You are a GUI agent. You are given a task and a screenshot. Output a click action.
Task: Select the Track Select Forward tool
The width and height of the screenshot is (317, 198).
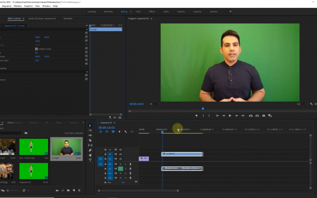point(90,131)
